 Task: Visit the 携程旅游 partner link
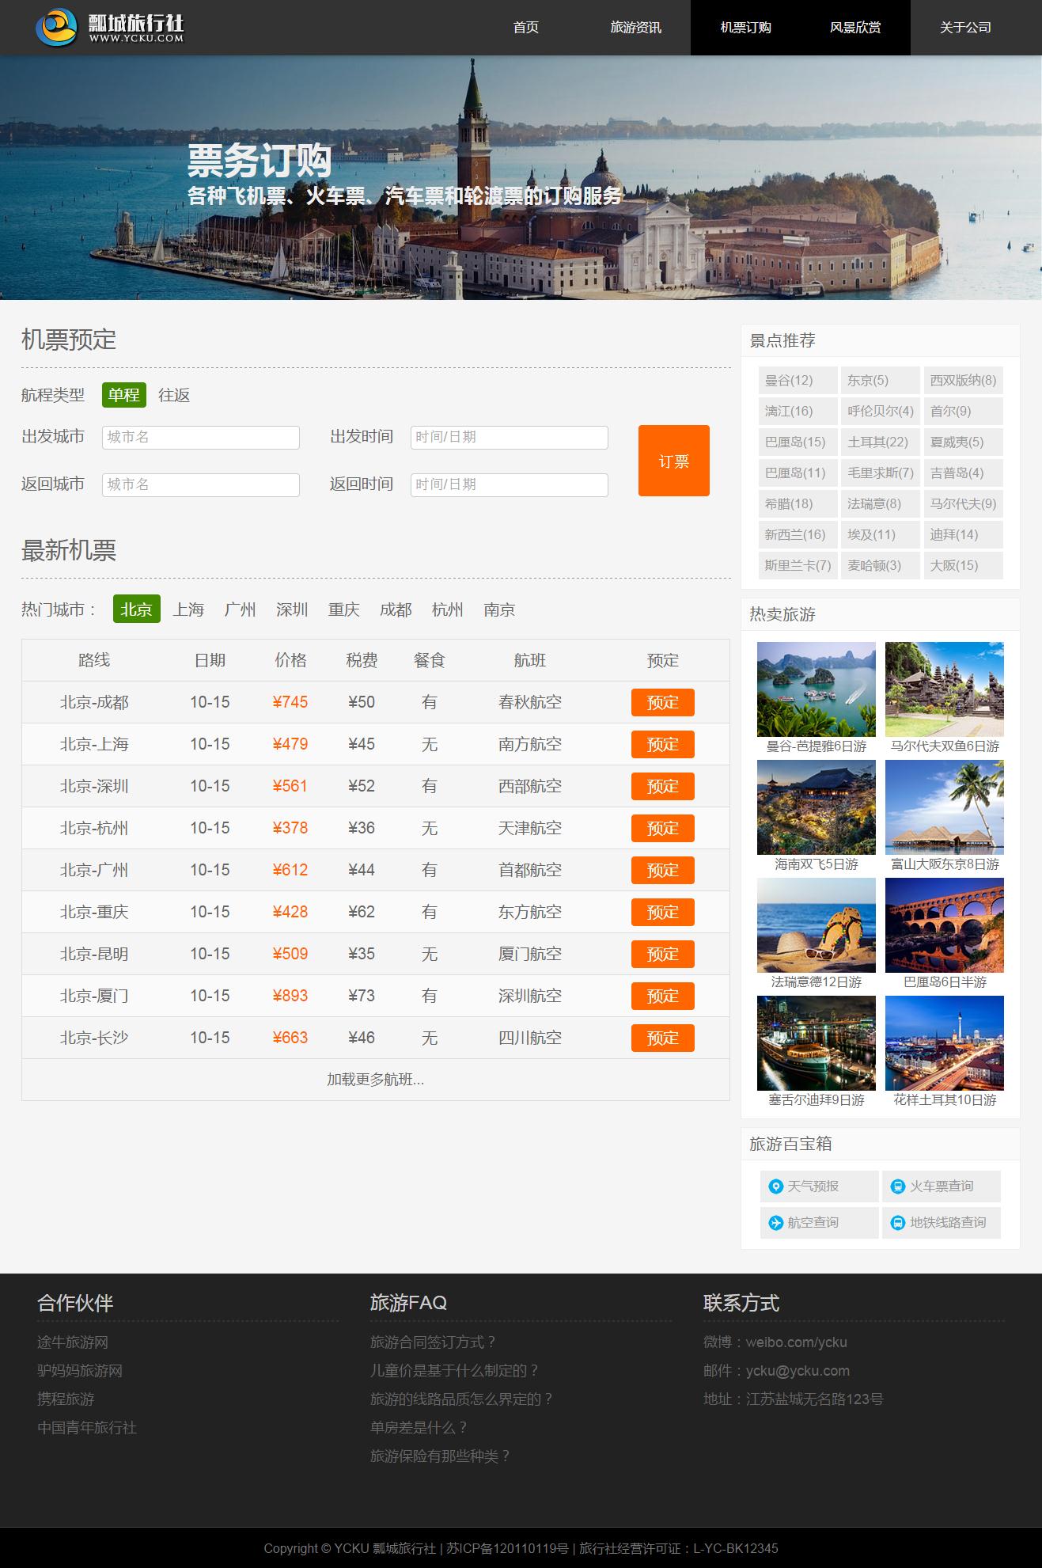click(66, 1399)
